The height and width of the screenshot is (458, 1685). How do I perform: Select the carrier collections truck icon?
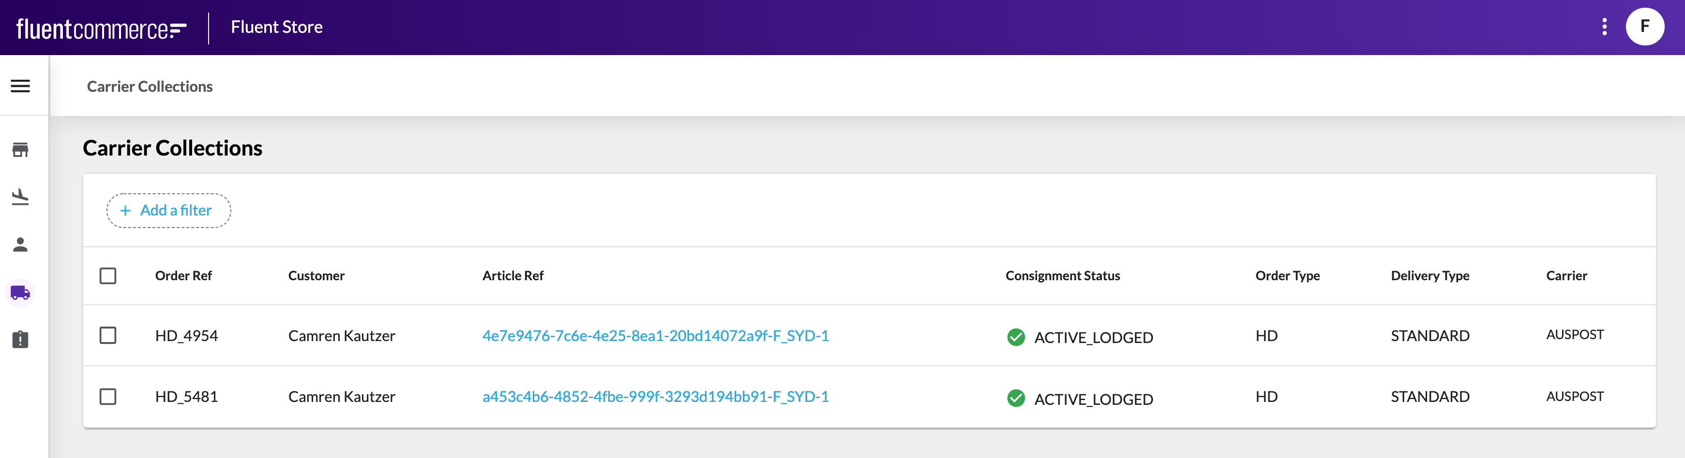click(20, 293)
